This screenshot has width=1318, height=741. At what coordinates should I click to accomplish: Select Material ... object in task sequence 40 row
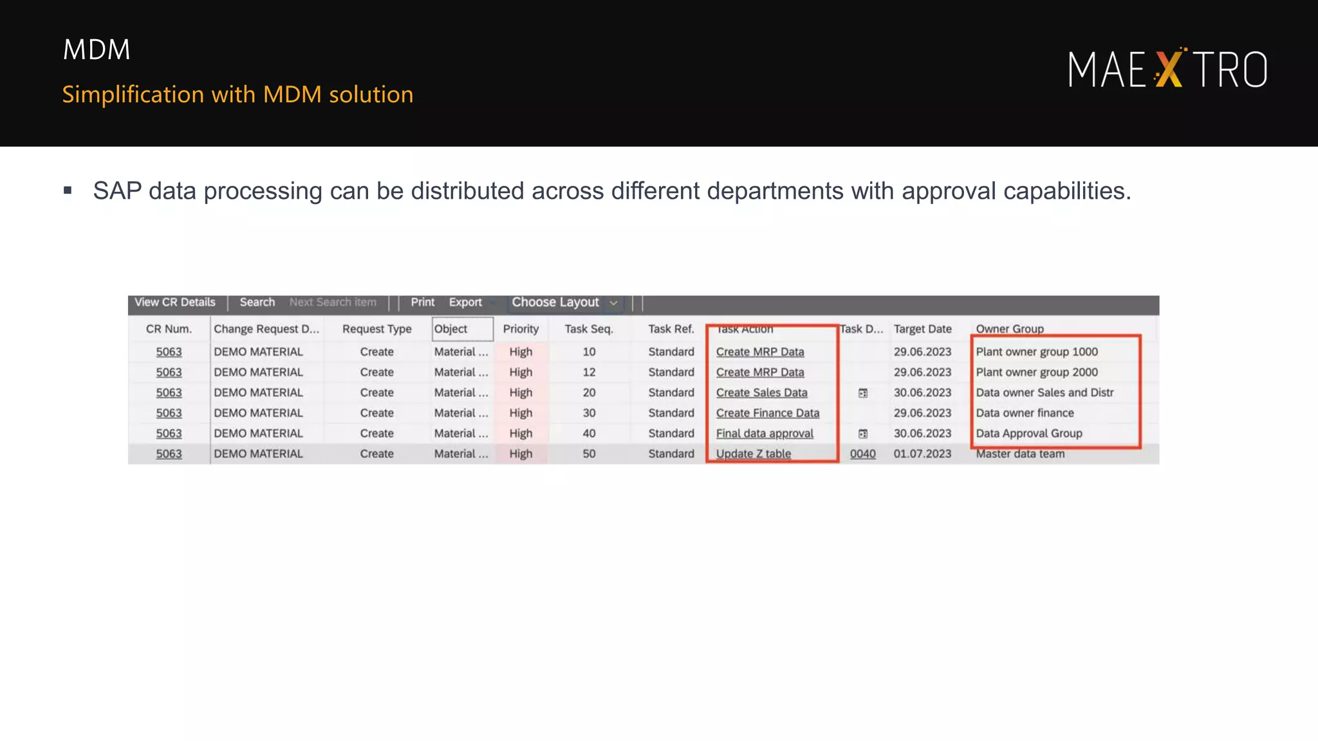tap(461, 434)
